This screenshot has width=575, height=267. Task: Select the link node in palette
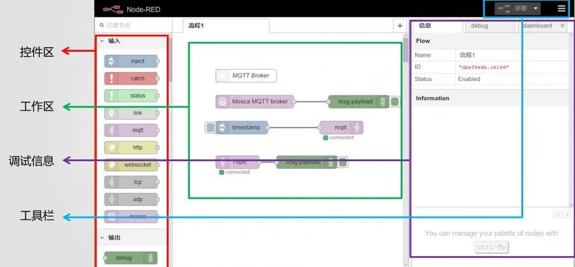(x=131, y=113)
